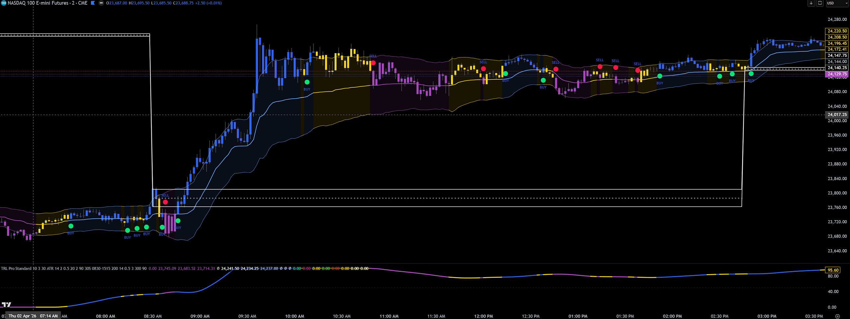This screenshot has height=319, width=850.
Task: Click the purple 23,714.31 indicator value
Action: (206, 268)
